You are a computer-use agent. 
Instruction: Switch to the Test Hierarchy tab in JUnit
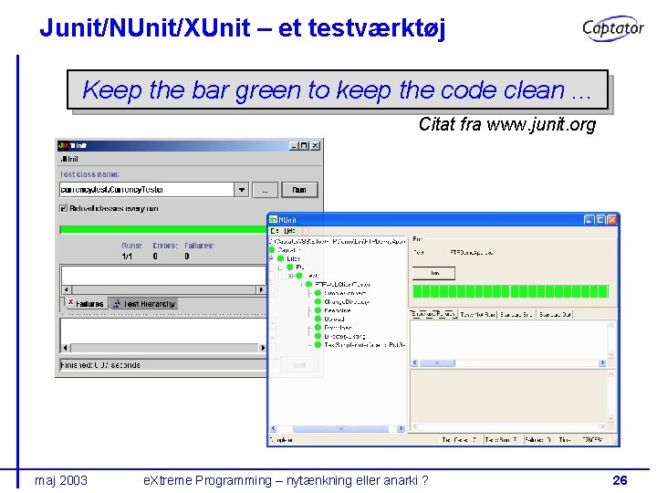click(x=144, y=303)
